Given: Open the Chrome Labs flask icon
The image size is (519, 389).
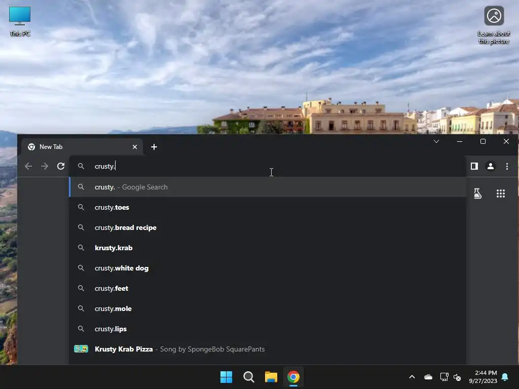Looking at the screenshot, I should click(x=477, y=193).
